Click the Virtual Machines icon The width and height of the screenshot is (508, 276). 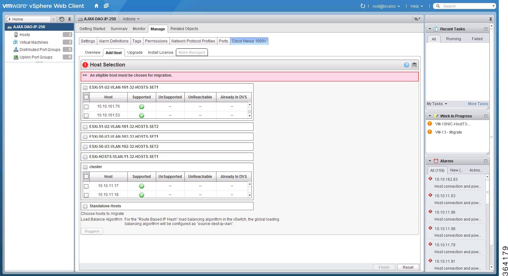coord(16,42)
